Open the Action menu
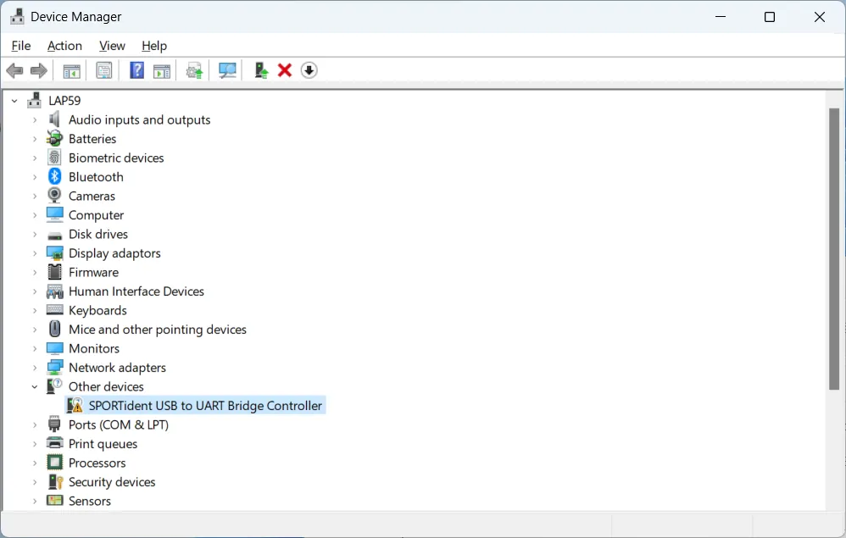 pos(64,46)
